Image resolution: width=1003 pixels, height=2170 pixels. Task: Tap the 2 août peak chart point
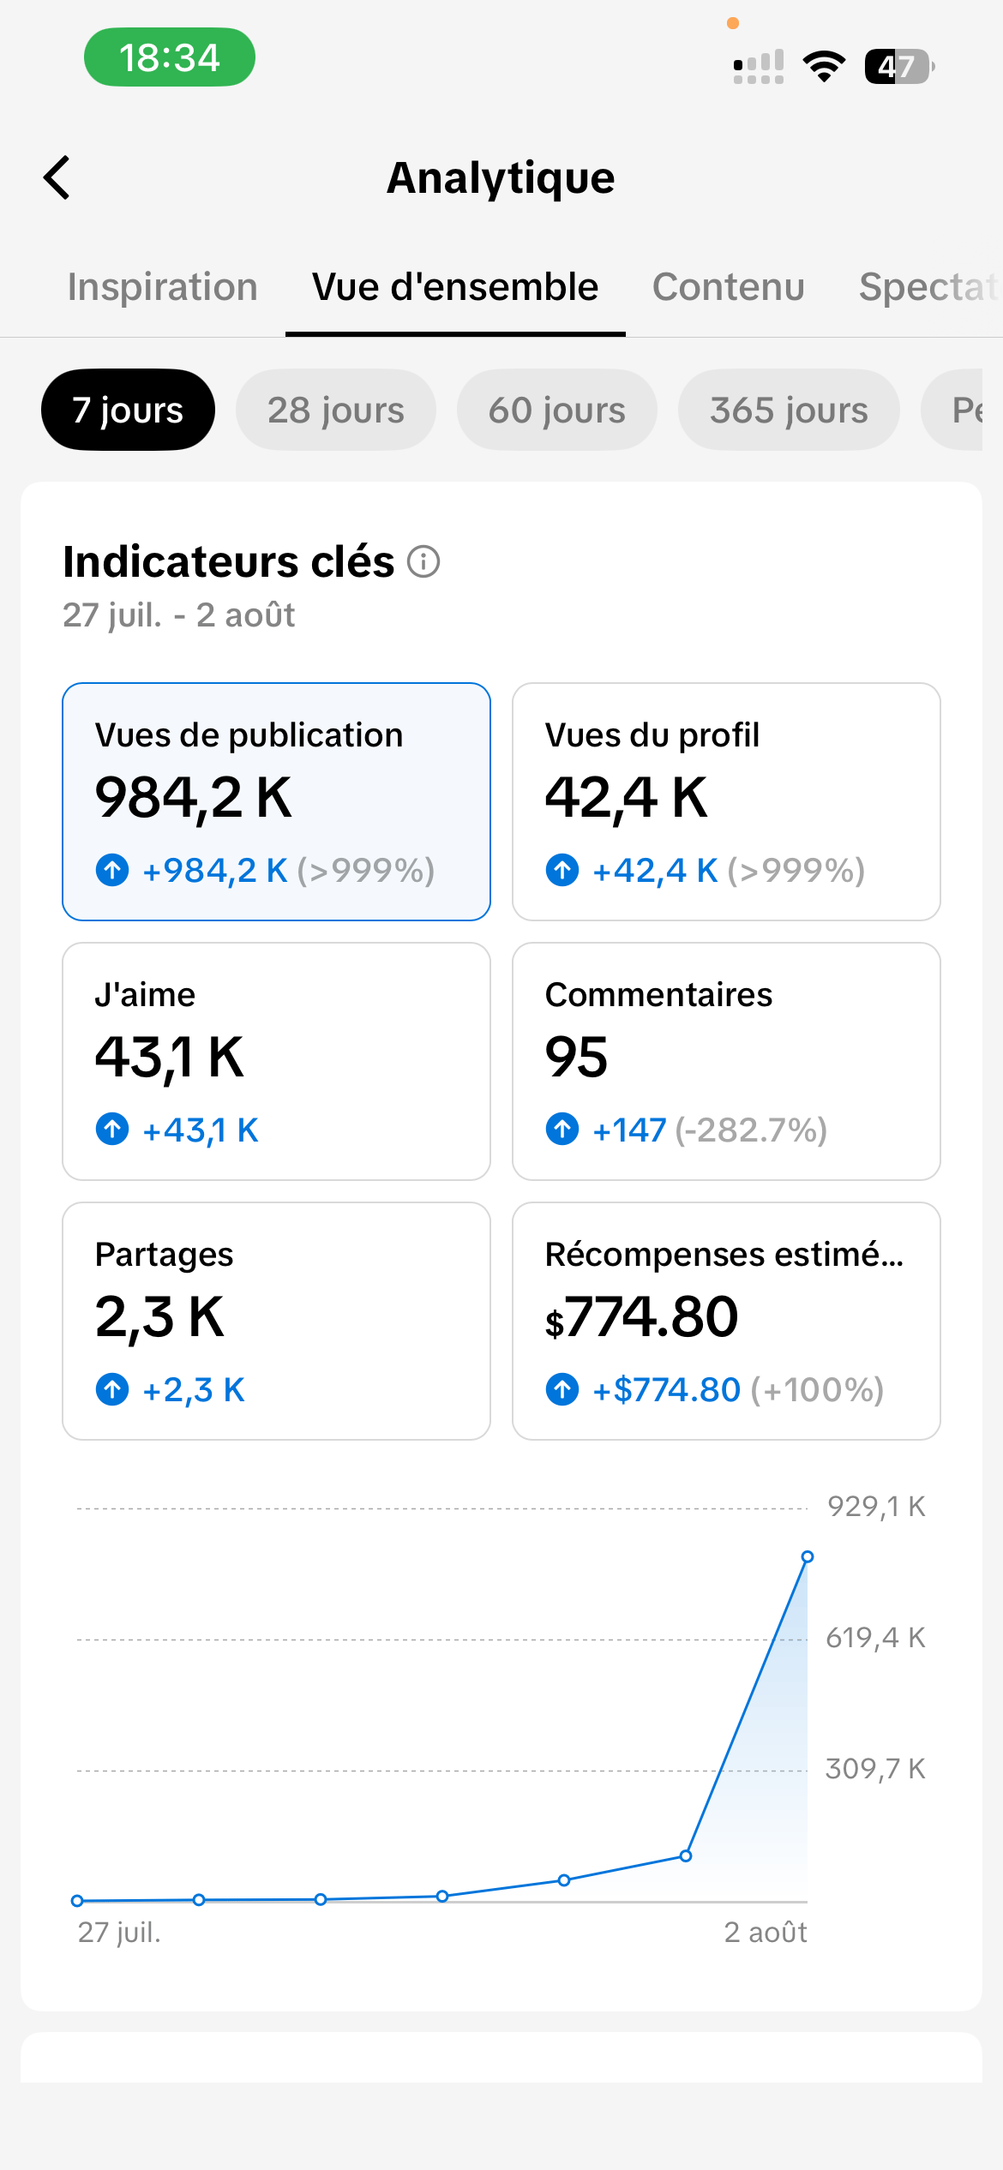tap(807, 1556)
